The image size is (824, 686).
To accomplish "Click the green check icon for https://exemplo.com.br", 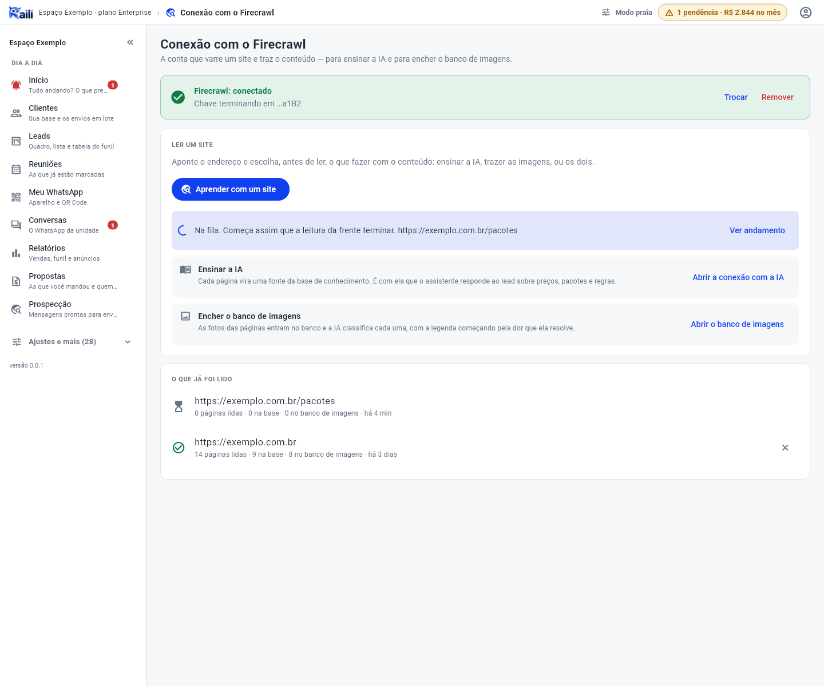I will pyautogui.click(x=179, y=448).
